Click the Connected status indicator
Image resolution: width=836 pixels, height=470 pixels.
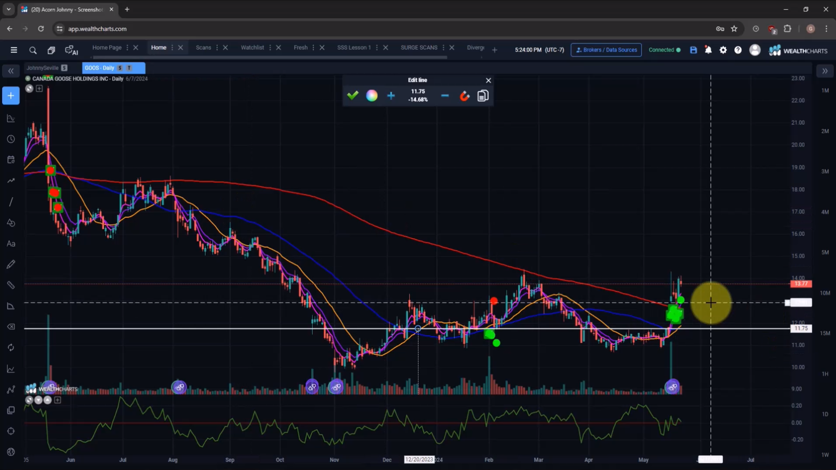pos(664,50)
